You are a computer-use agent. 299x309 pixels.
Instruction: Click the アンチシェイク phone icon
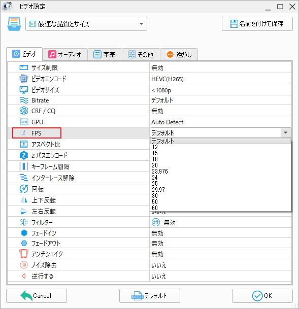click(x=24, y=254)
